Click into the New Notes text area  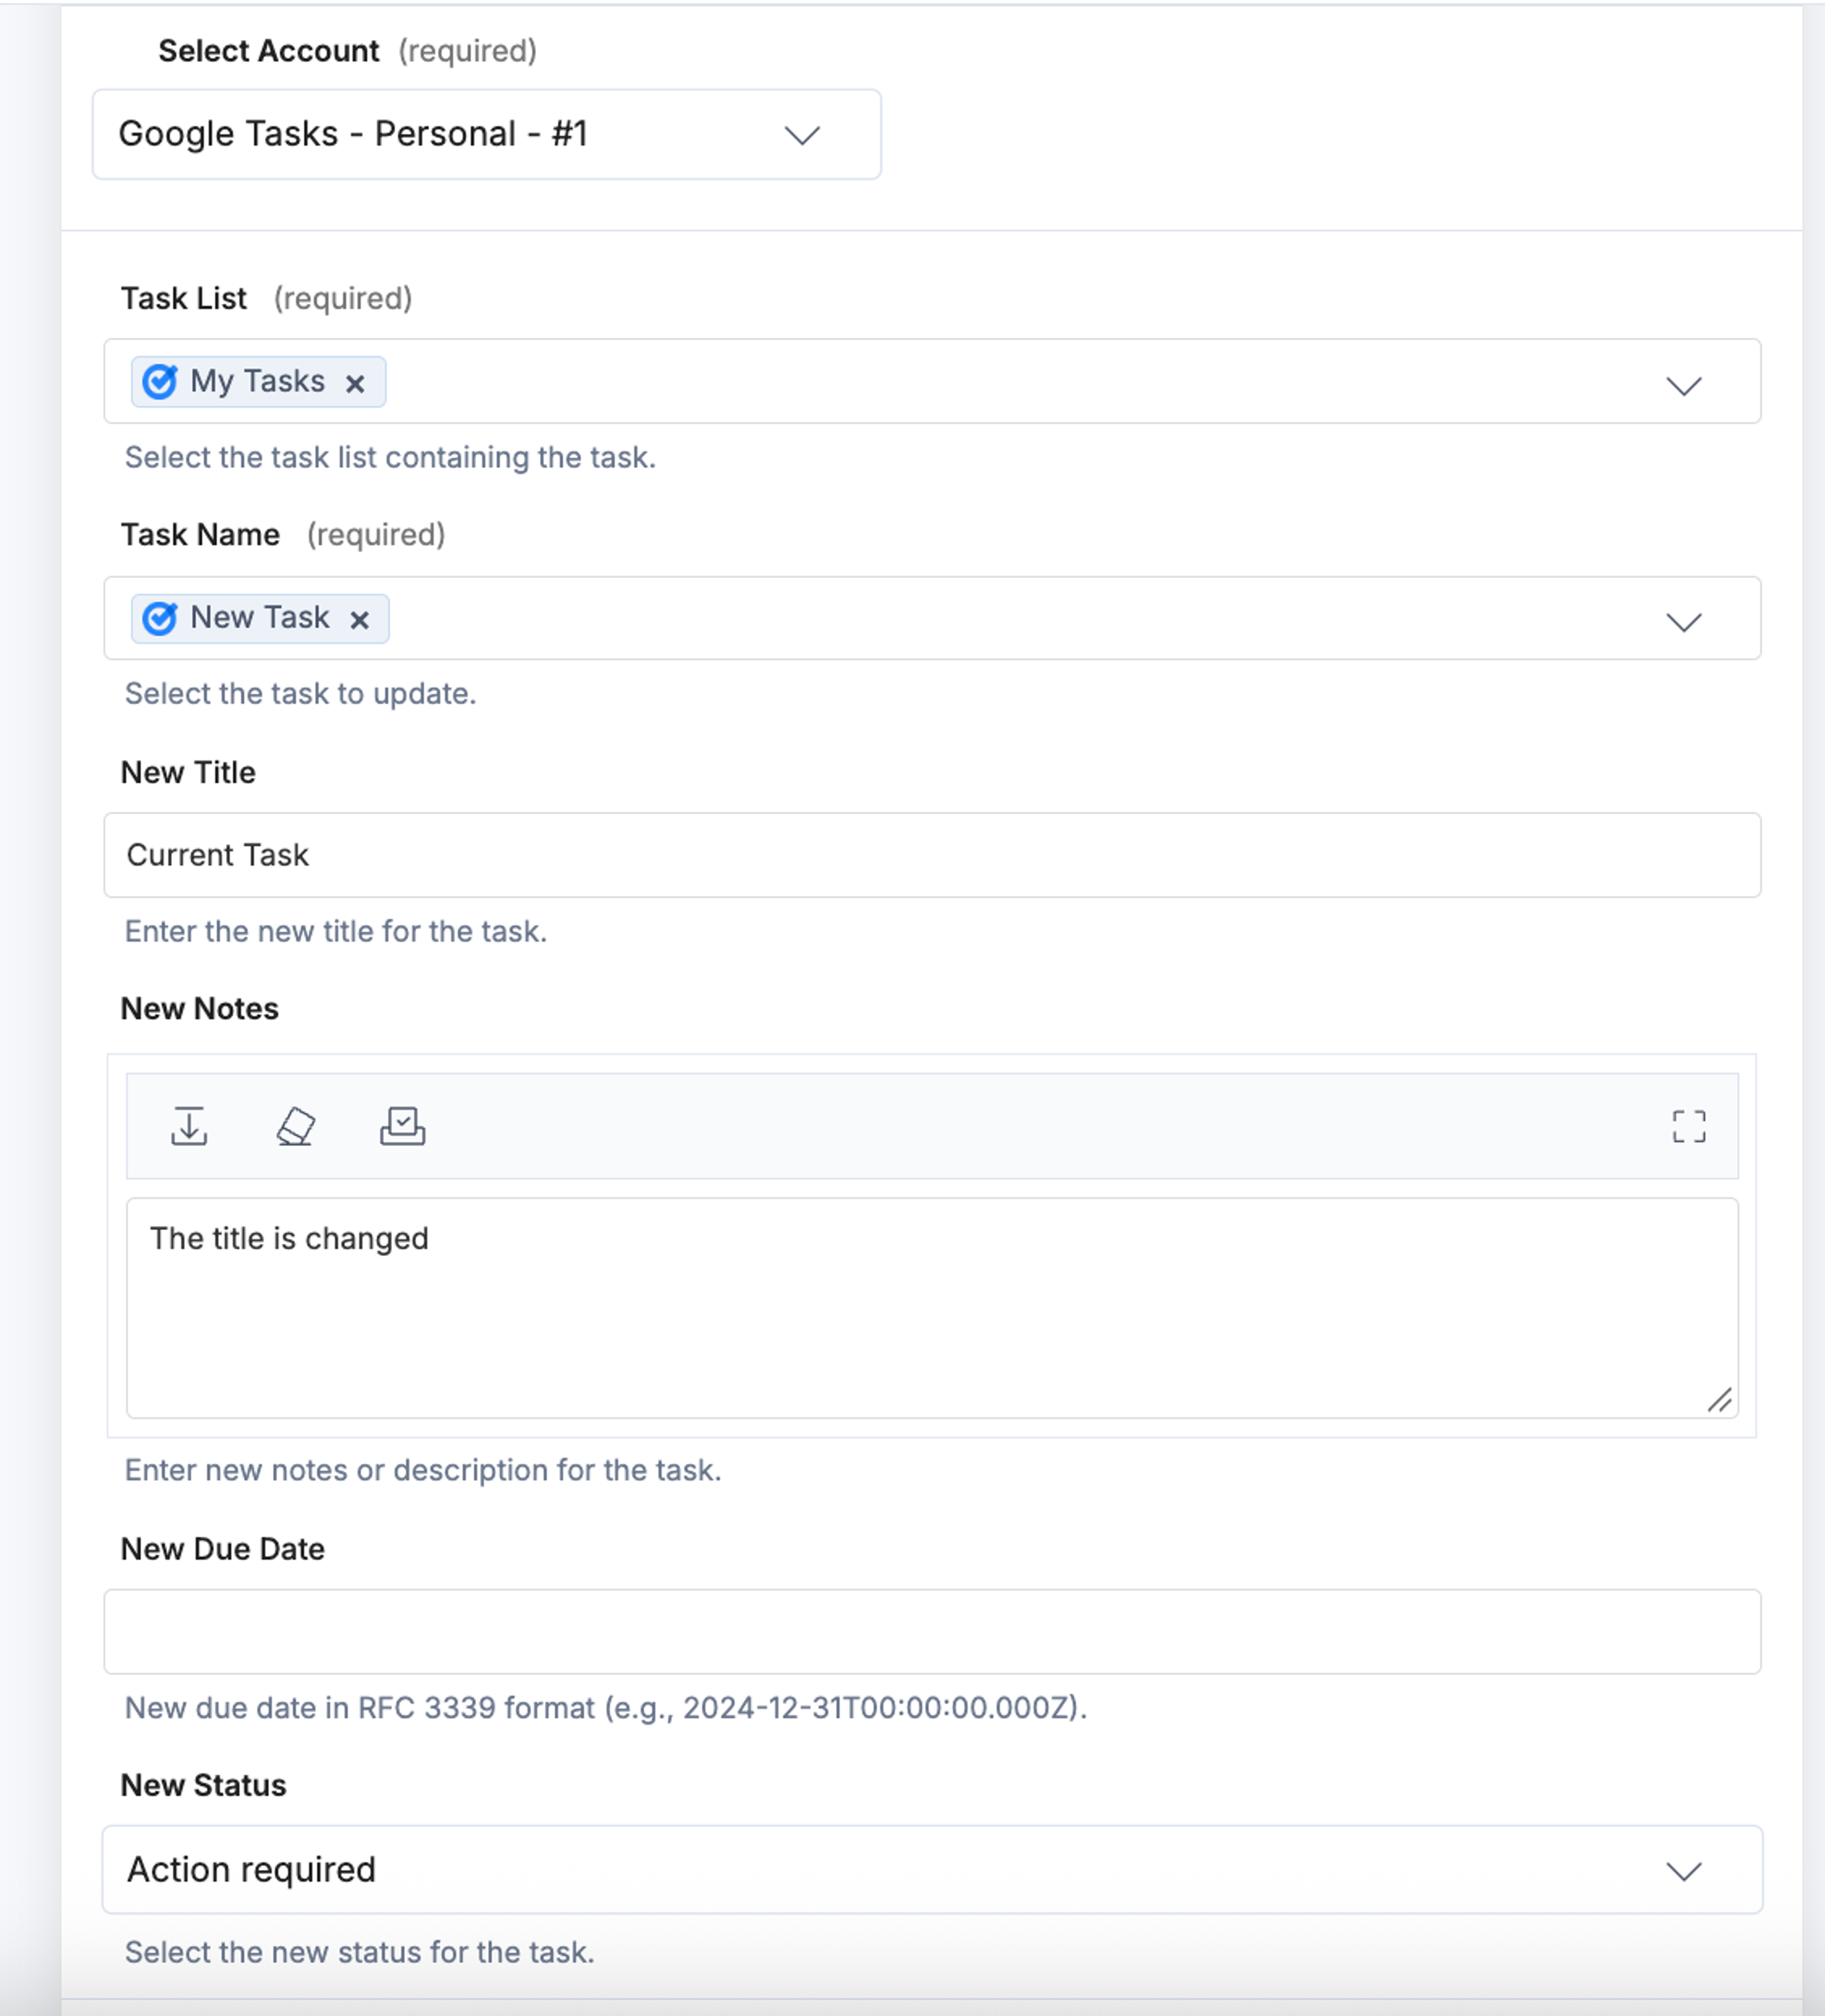click(x=932, y=1308)
